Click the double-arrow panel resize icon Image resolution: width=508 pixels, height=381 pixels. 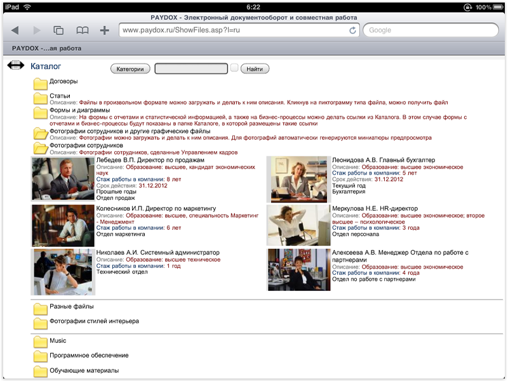[15, 66]
